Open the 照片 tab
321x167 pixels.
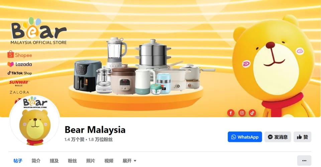tap(91, 161)
